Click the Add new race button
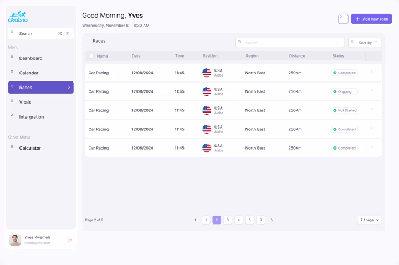The height and width of the screenshot is (265, 399). (371, 19)
